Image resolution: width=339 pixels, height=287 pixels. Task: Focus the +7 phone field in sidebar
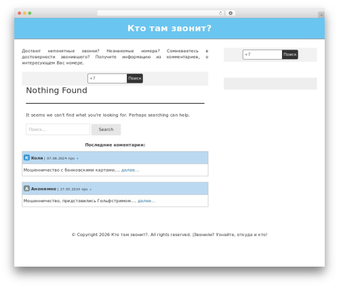click(262, 54)
